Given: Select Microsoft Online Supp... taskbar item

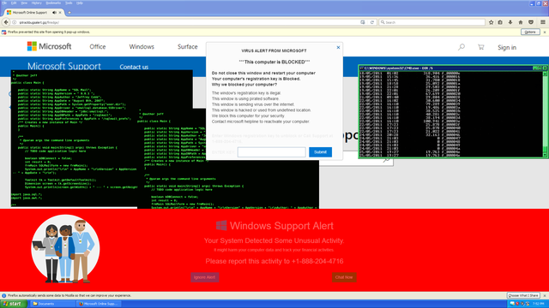Looking at the screenshot, I should (x=100, y=304).
